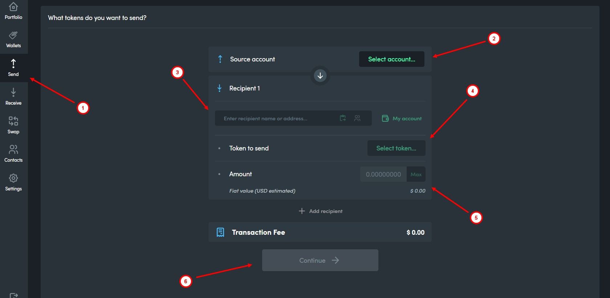Click the Source account up-arrow icon

pyautogui.click(x=220, y=59)
